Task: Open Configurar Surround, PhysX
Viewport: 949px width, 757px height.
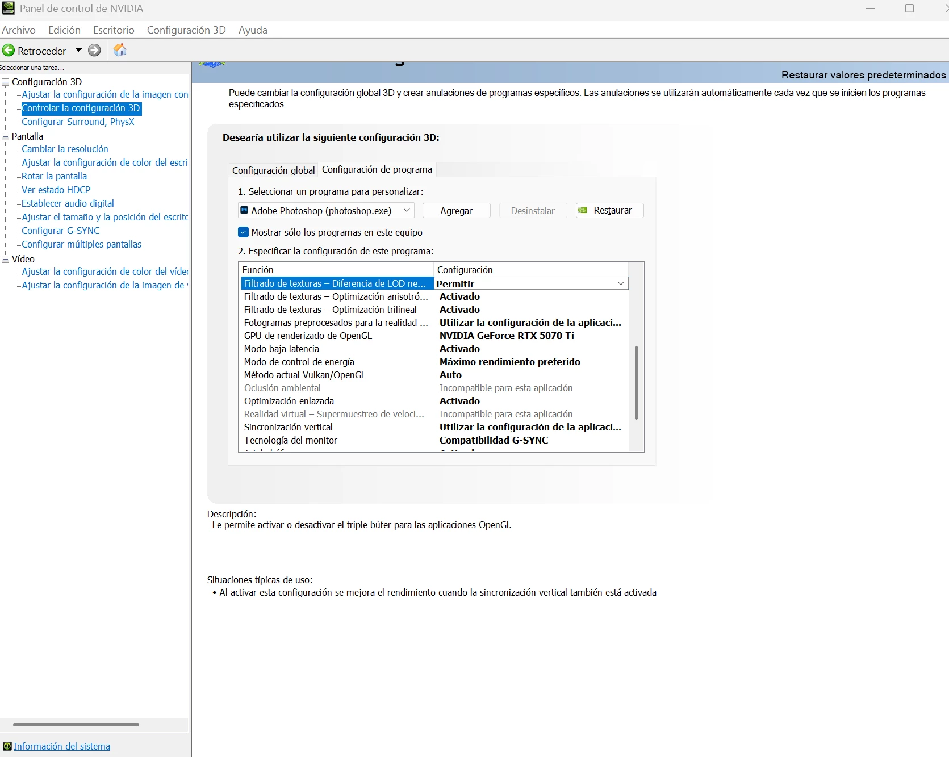Action: (x=78, y=122)
